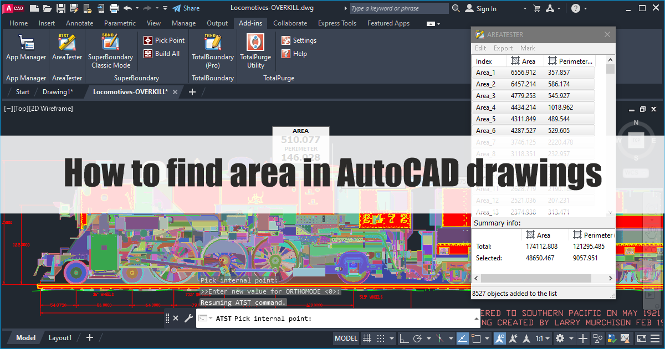Open the Edit menu in AREATESTER
Screen dimensions: 665x349
pyautogui.click(x=480, y=48)
